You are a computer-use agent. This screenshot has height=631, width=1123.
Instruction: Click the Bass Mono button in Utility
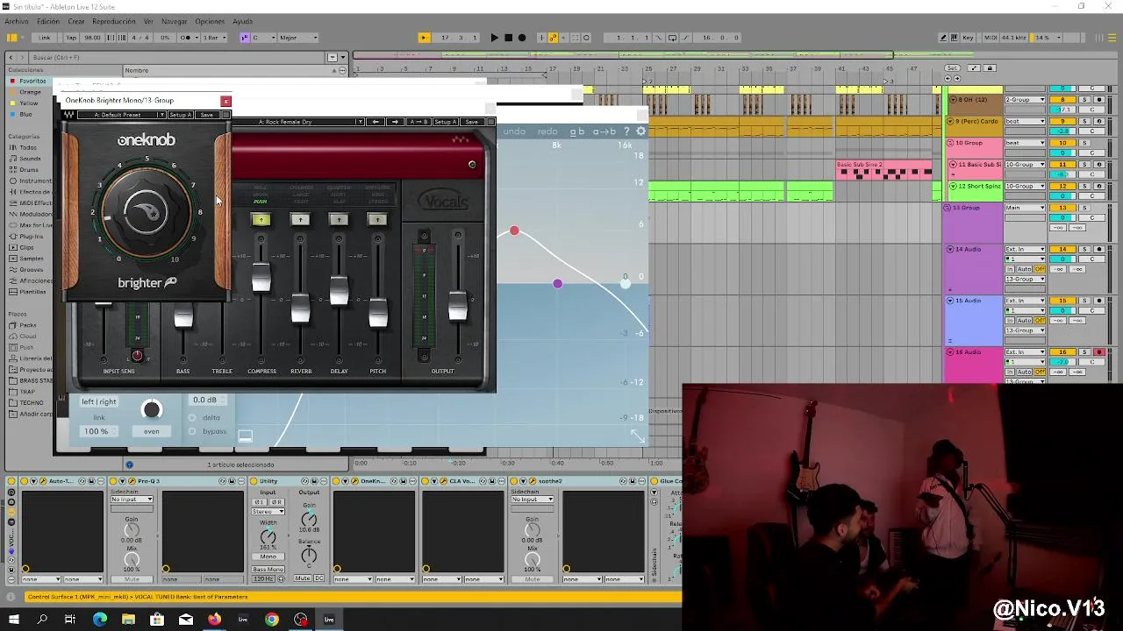[268, 570]
